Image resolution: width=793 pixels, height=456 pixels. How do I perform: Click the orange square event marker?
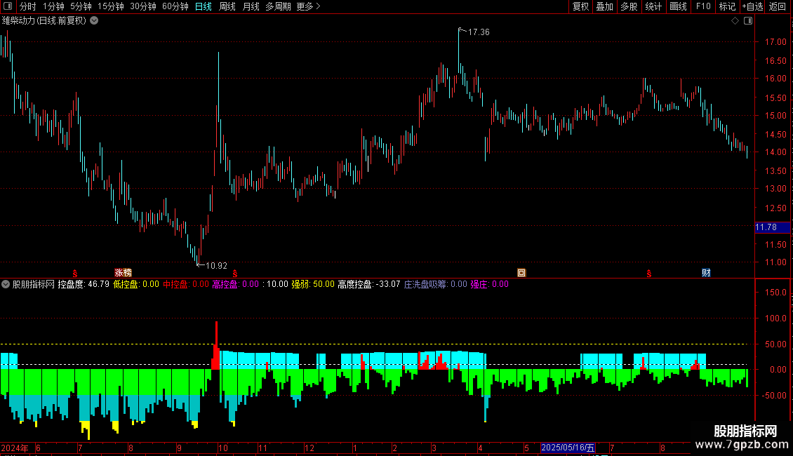521,273
